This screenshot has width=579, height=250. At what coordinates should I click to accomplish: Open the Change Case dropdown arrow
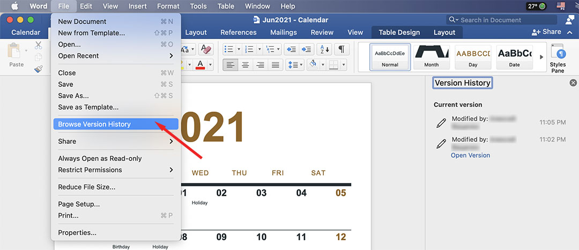point(193,49)
